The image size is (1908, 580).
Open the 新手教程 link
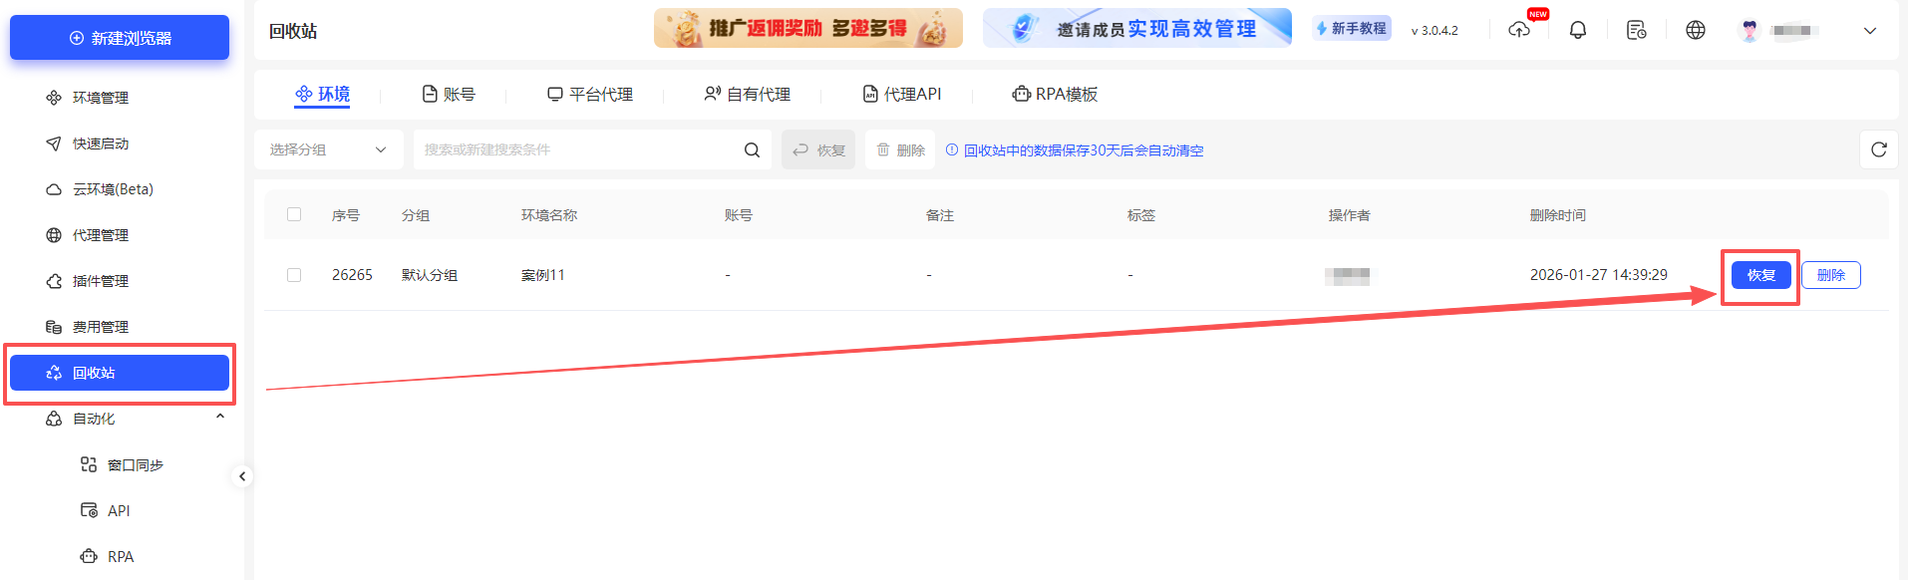(x=1352, y=29)
